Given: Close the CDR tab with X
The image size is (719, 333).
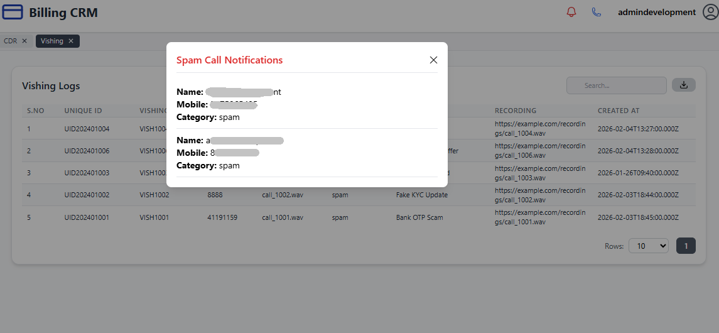Looking at the screenshot, I should tap(24, 41).
